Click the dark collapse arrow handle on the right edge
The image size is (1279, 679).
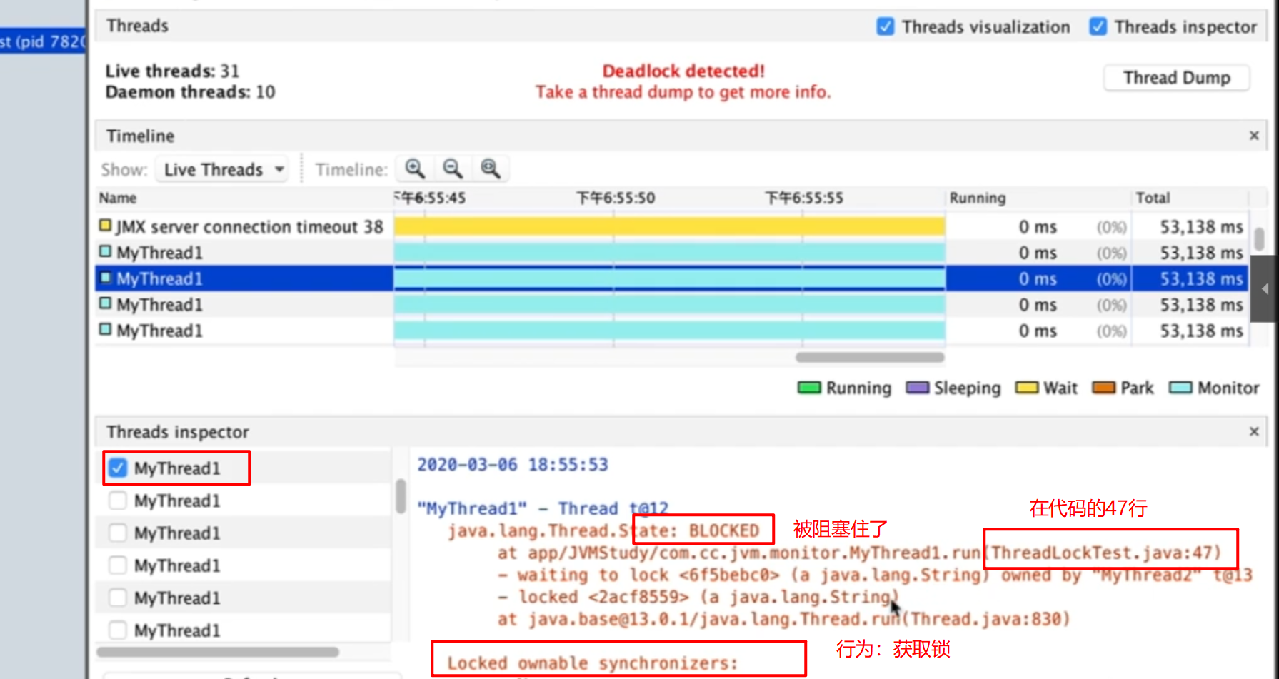(1265, 289)
